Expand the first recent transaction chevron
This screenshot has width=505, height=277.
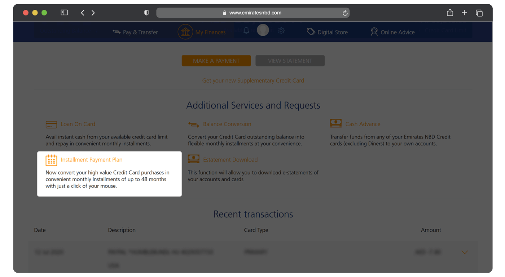tap(465, 253)
